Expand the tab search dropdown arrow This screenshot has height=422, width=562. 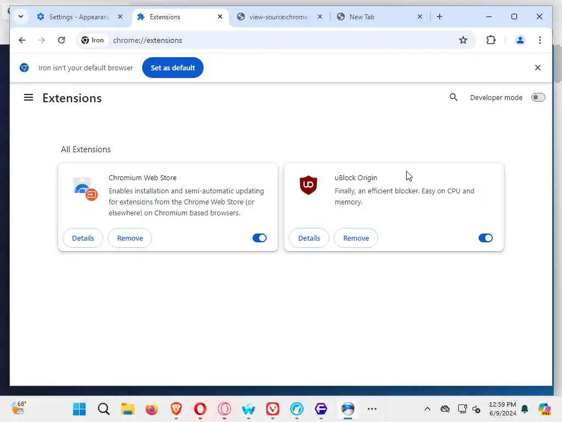pos(21,16)
